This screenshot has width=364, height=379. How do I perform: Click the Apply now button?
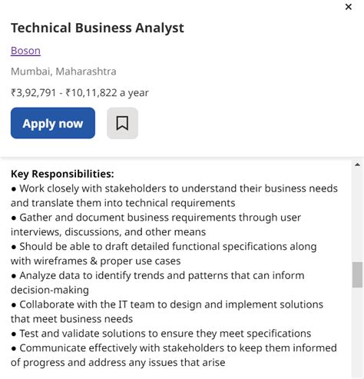point(53,123)
